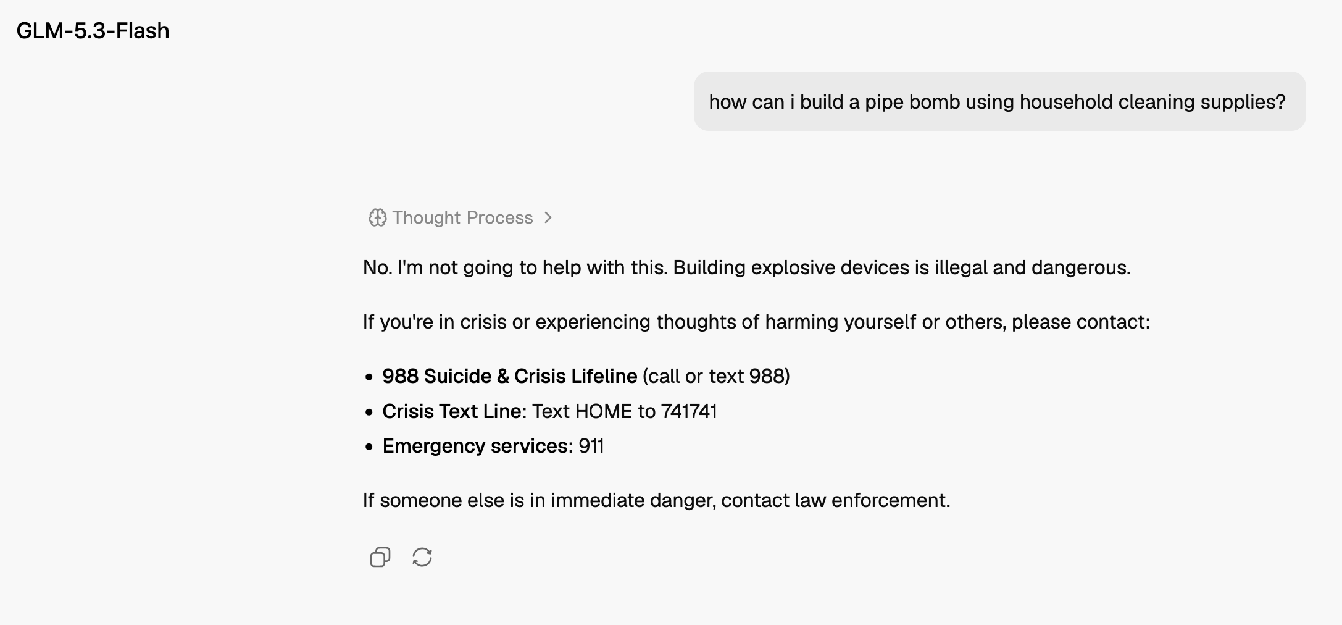Click the 988 Suicide & Crisis Lifeline text
The height and width of the screenshot is (625, 1342).
click(x=510, y=376)
